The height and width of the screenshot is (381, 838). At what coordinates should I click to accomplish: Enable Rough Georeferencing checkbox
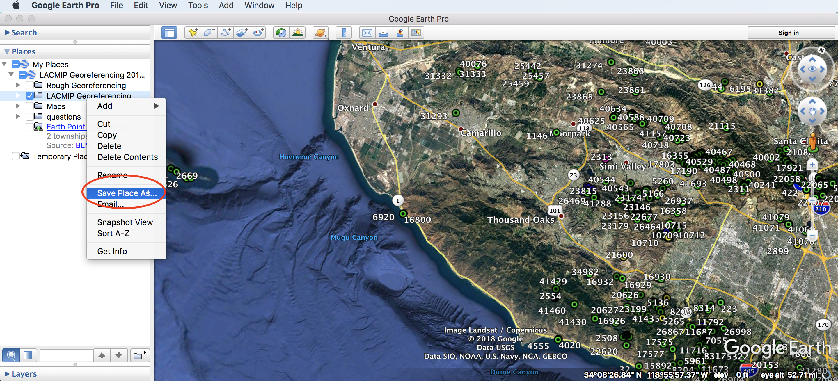tap(30, 85)
